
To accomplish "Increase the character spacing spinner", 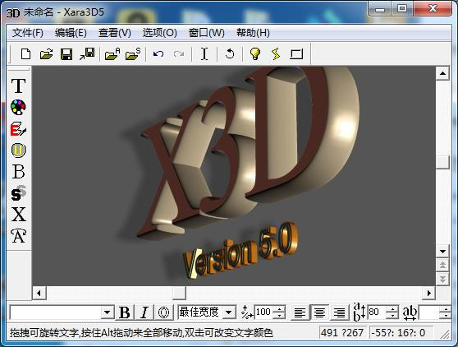I will 445,309.
